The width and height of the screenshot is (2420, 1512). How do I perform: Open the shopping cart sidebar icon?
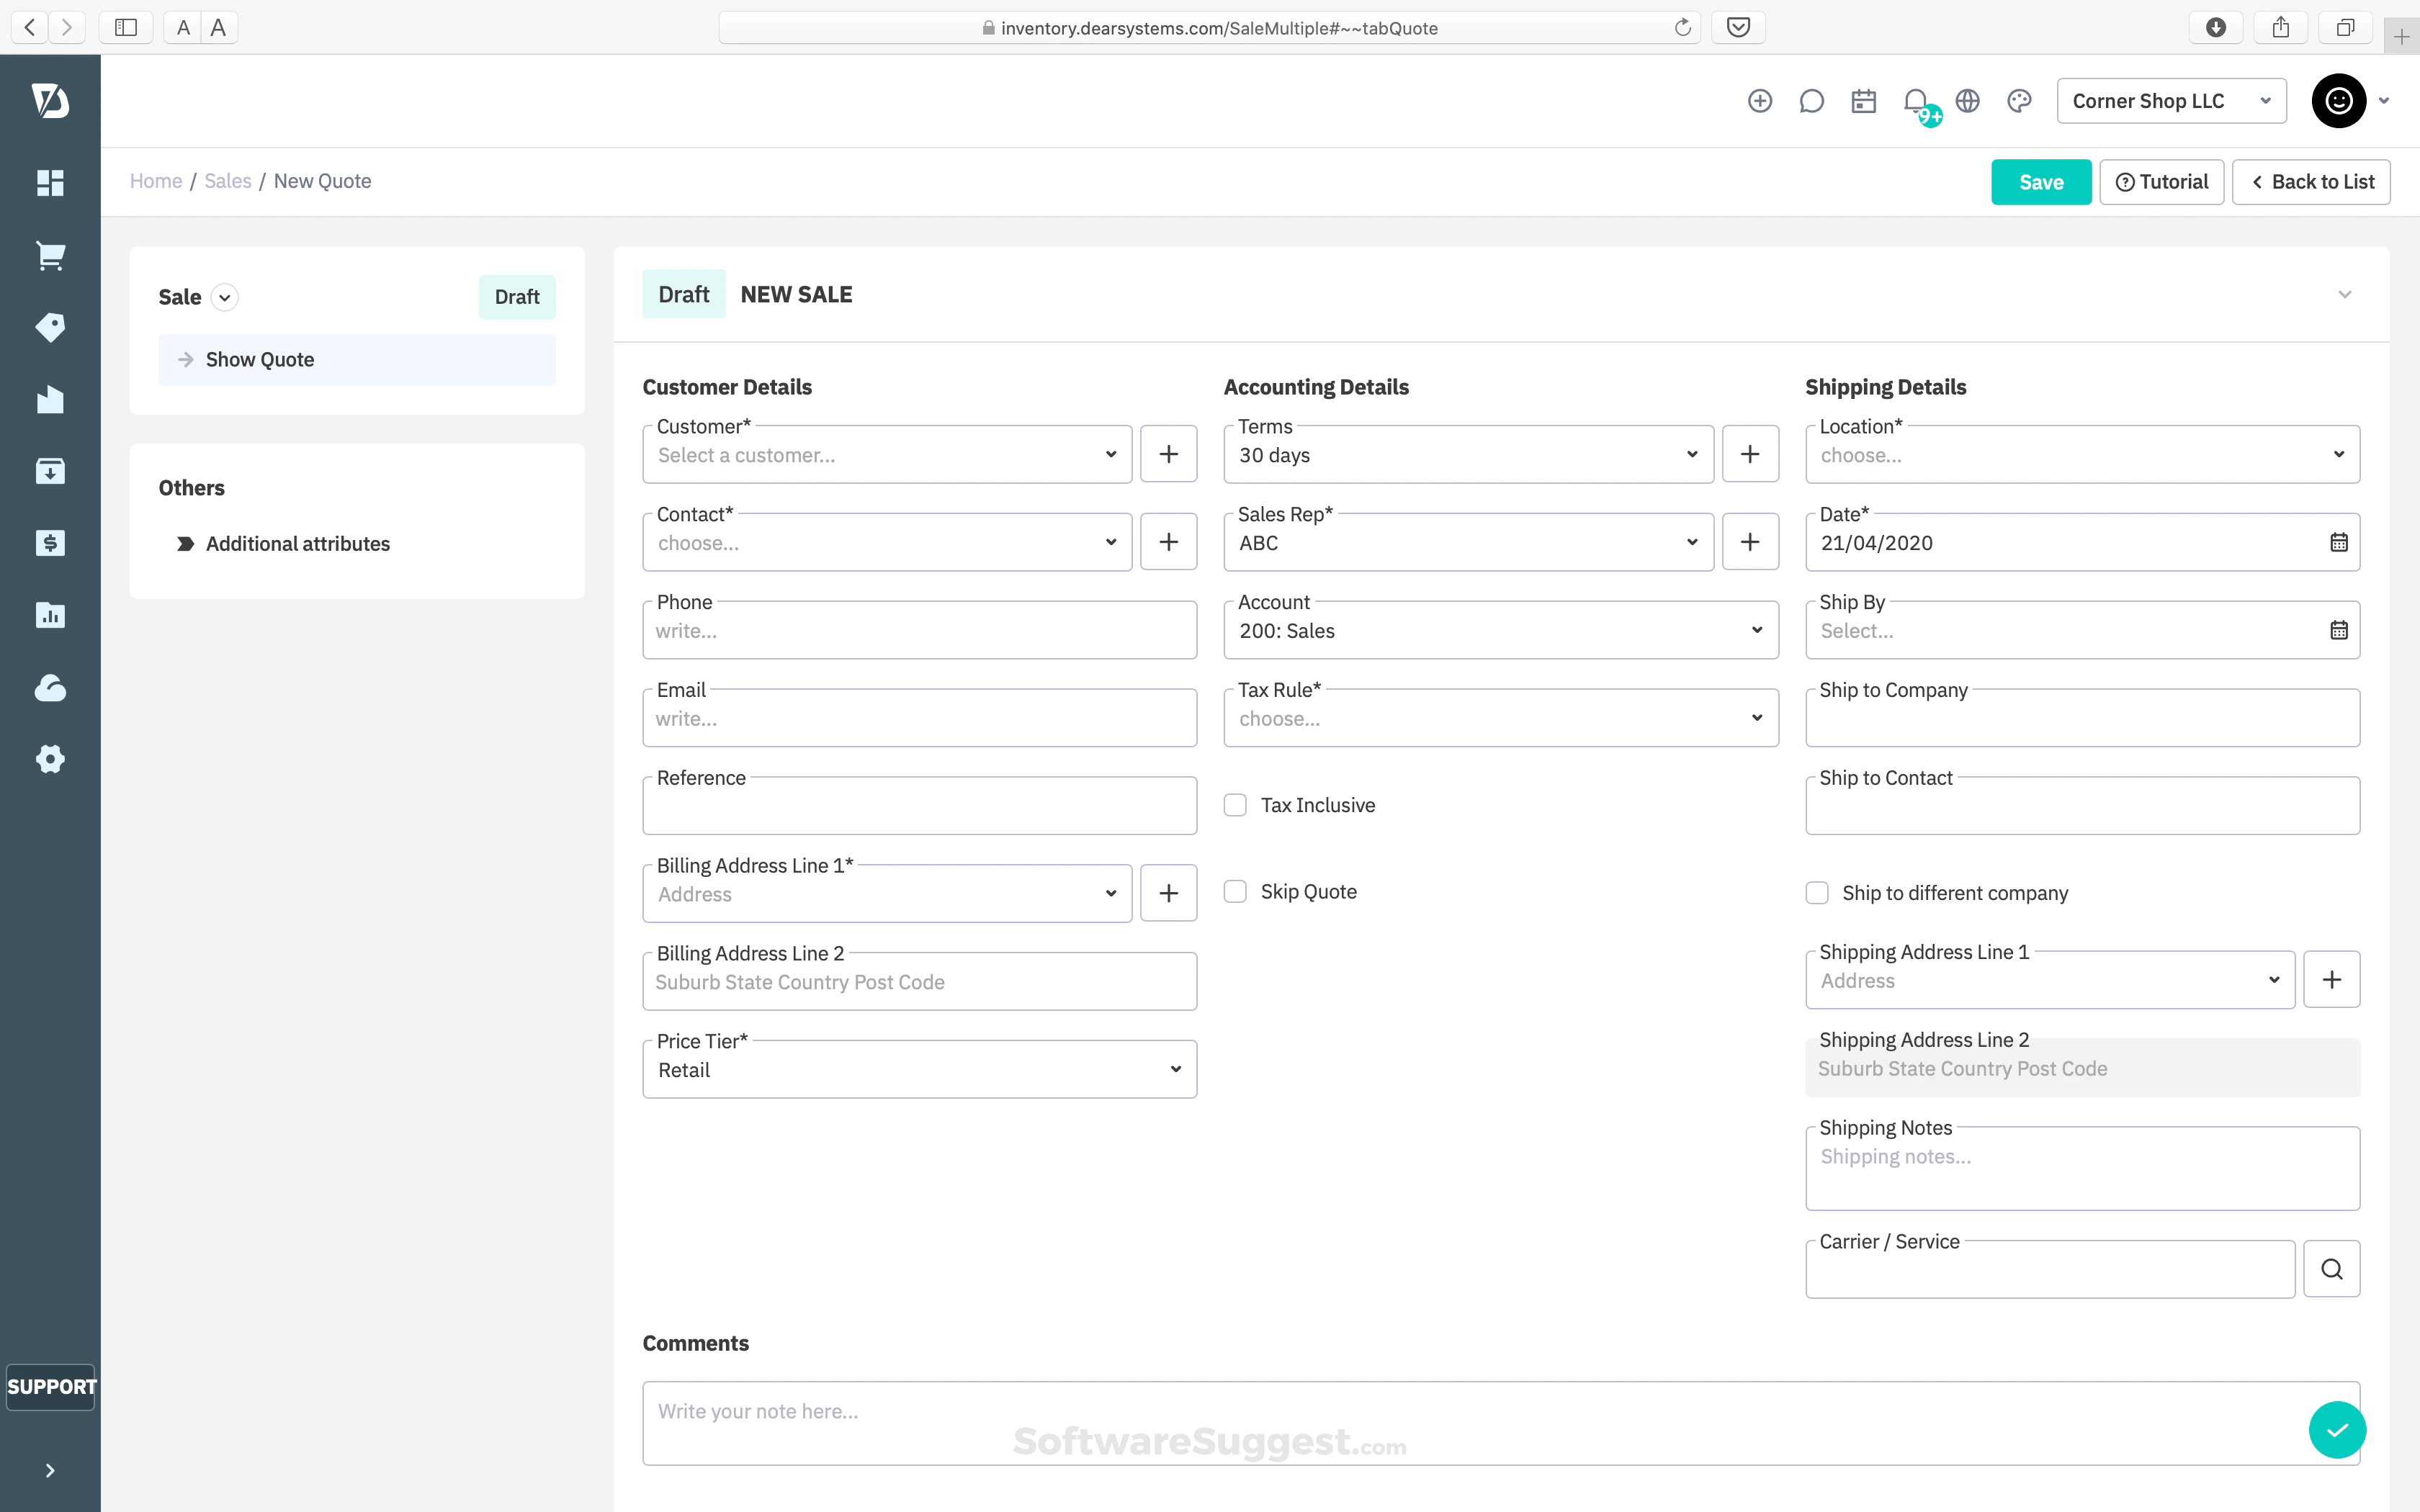[x=50, y=256]
